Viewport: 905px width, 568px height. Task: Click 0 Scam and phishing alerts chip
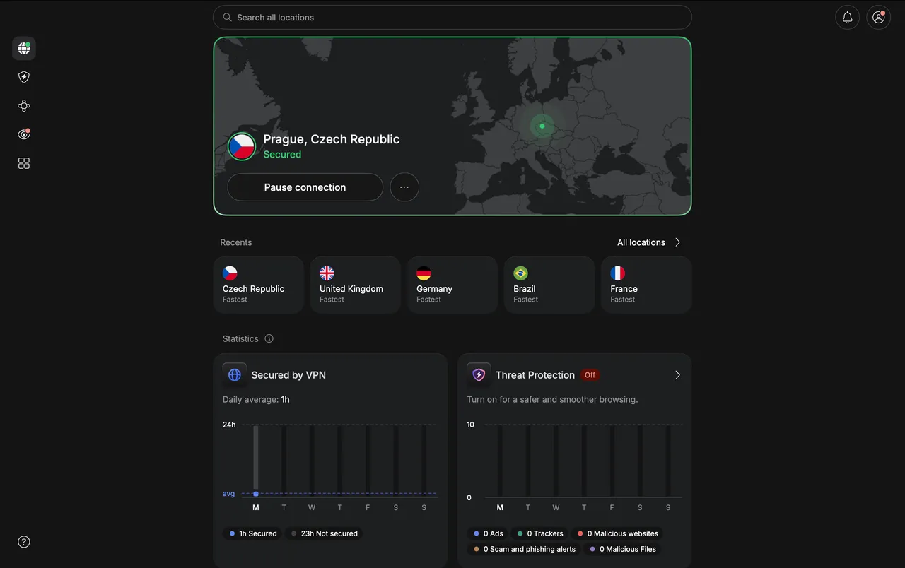tap(525, 549)
